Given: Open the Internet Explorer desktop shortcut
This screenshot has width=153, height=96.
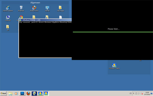Looking at the screenshot, I should [8, 9].
